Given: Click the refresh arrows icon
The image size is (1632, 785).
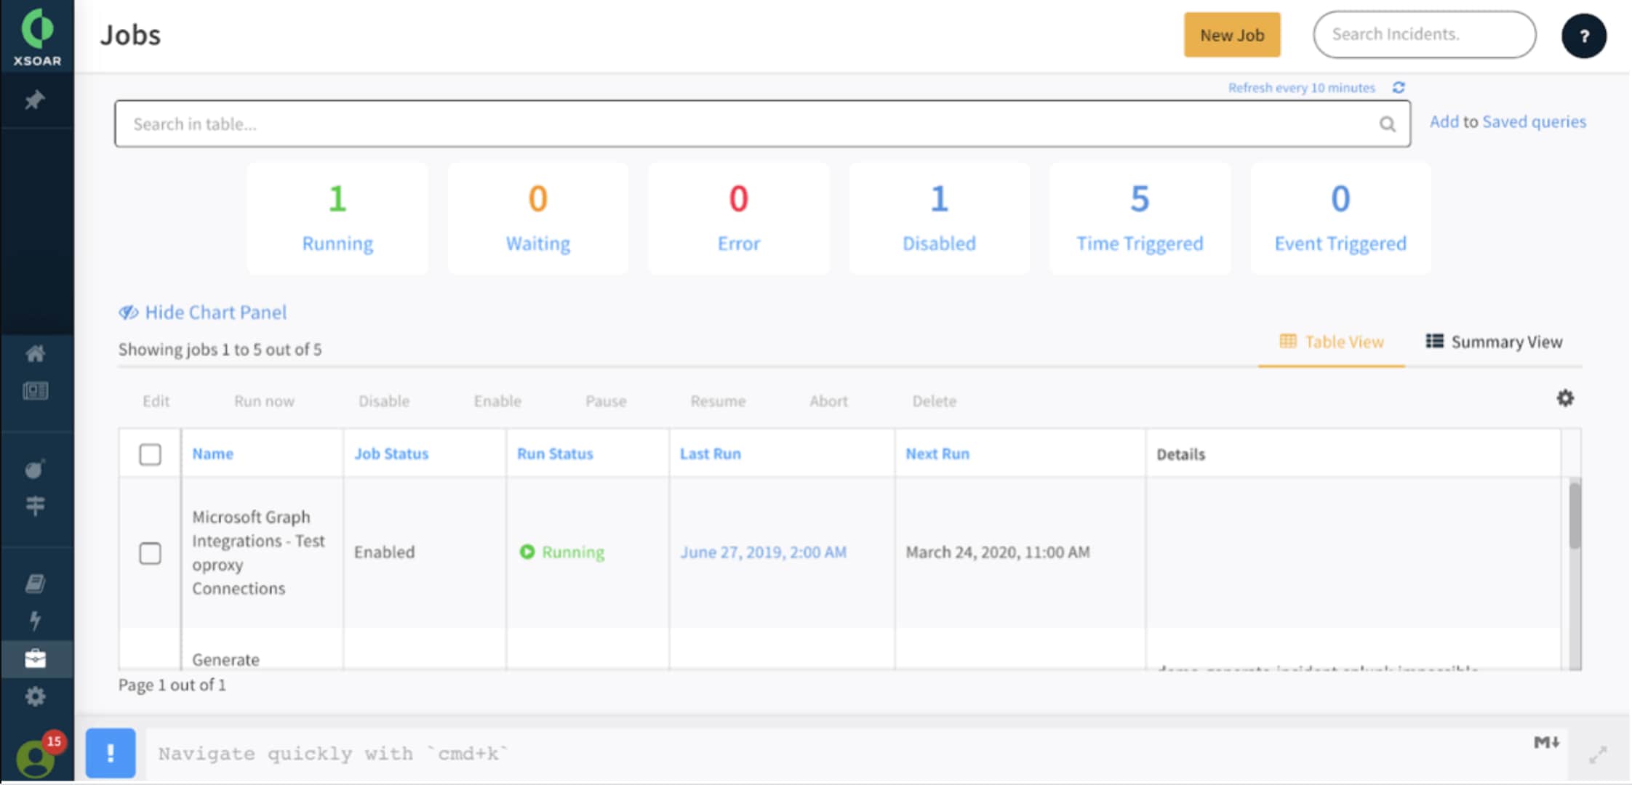Looking at the screenshot, I should (x=1398, y=87).
